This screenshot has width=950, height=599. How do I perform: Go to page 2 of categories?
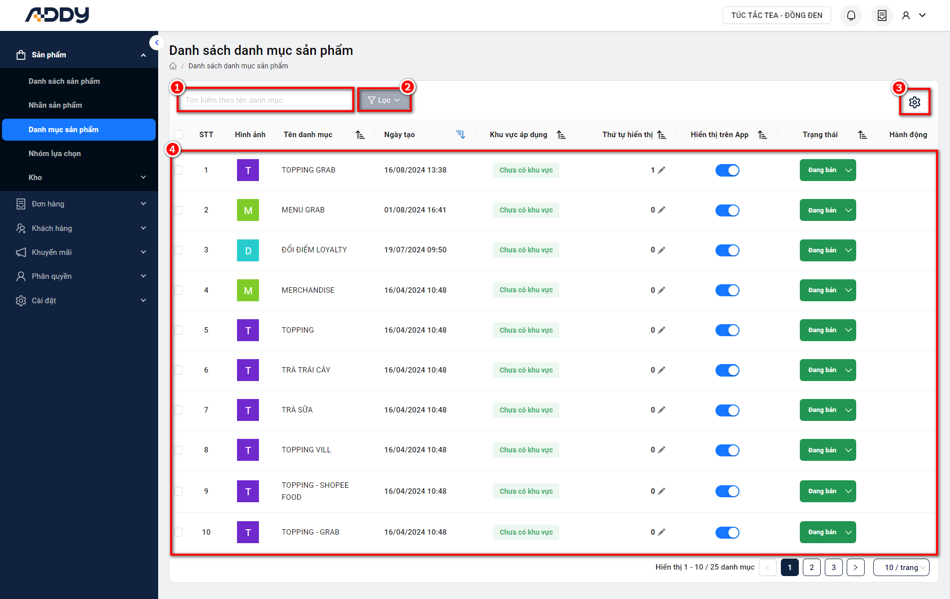coord(811,568)
